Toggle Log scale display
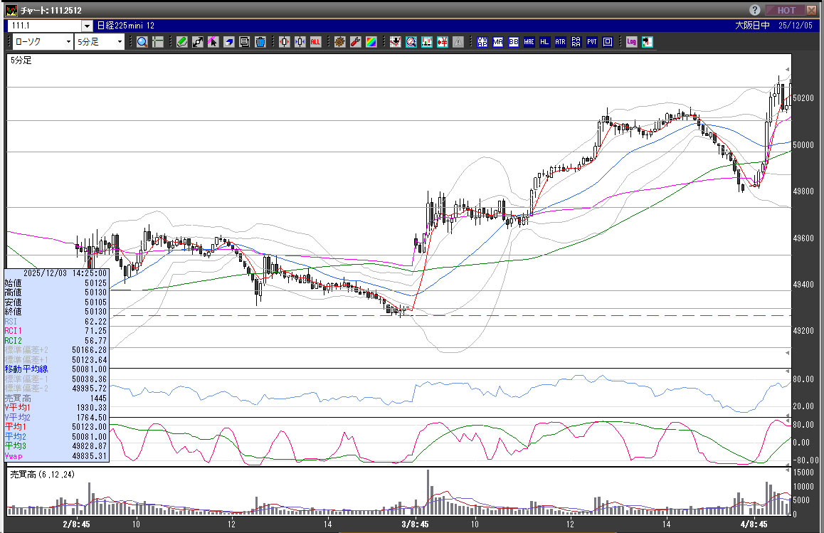Image resolution: width=824 pixels, height=533 pixels. [631, 42]
